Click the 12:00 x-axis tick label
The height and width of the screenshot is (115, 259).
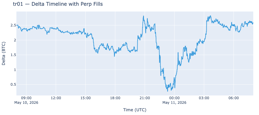point(56,98)
